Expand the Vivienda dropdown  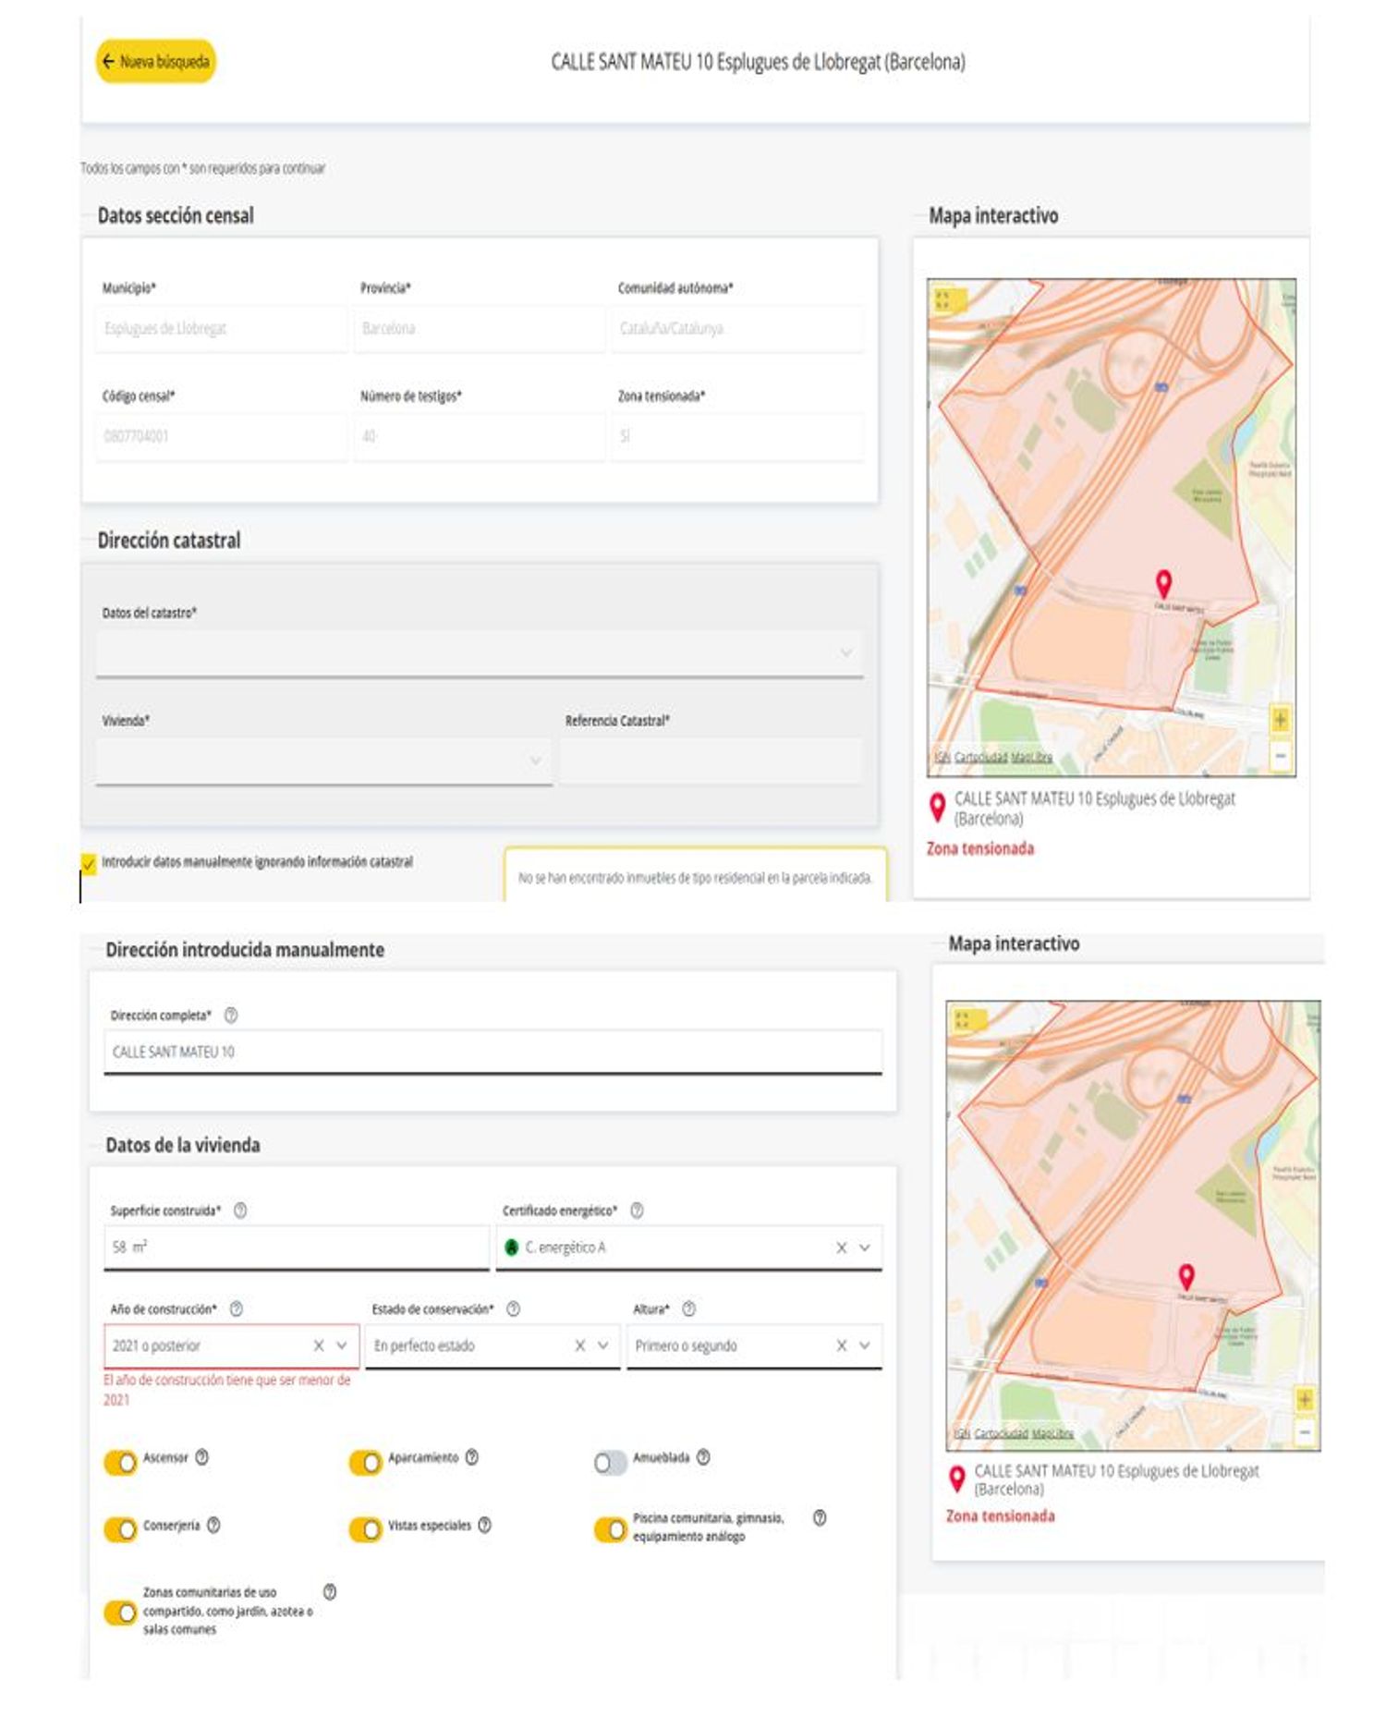point(323,761)
